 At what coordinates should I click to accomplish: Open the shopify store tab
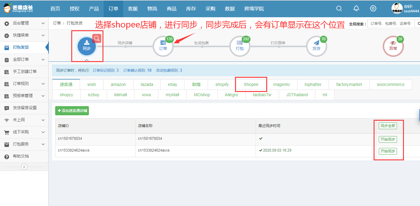coord(222,84)
